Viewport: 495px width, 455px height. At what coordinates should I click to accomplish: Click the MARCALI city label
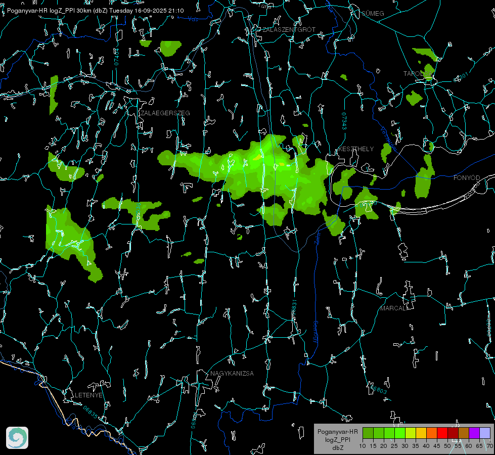coord(394,308)
